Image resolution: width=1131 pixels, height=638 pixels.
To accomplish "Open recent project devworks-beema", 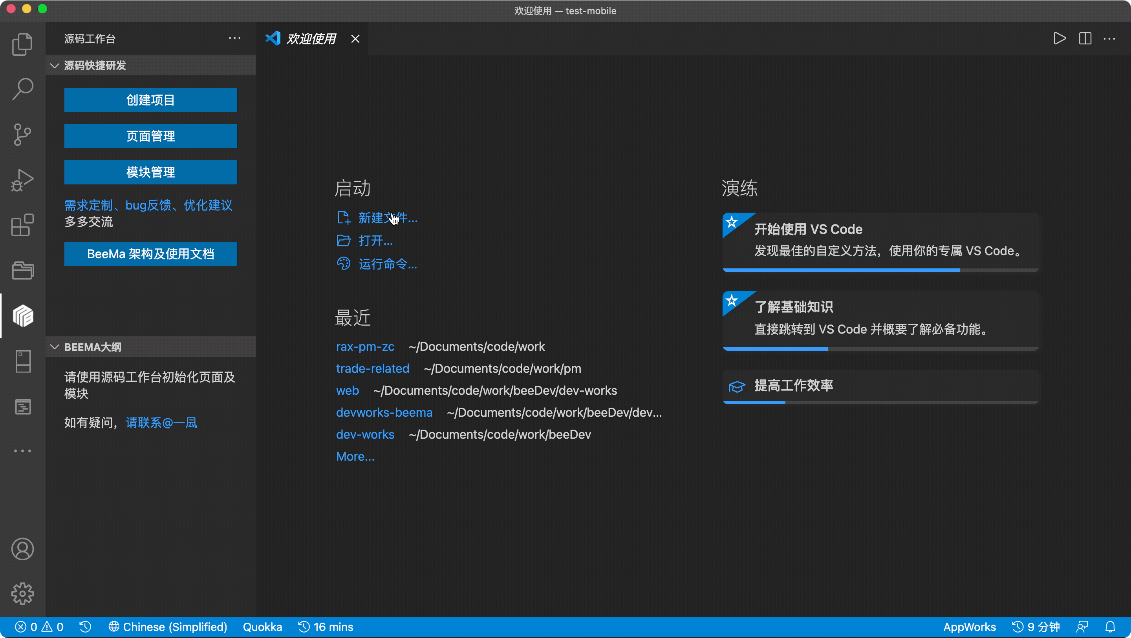I will (x=384, y=412).
